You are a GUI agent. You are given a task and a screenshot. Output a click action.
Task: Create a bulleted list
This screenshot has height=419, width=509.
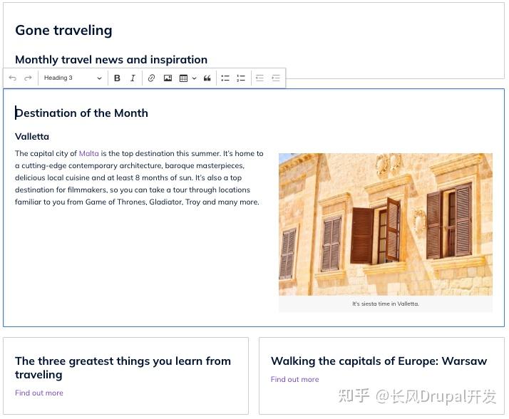[x=225, y=78]
